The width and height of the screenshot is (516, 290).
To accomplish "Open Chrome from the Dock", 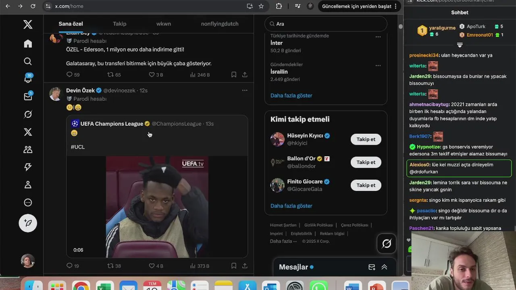I will 81,285.
